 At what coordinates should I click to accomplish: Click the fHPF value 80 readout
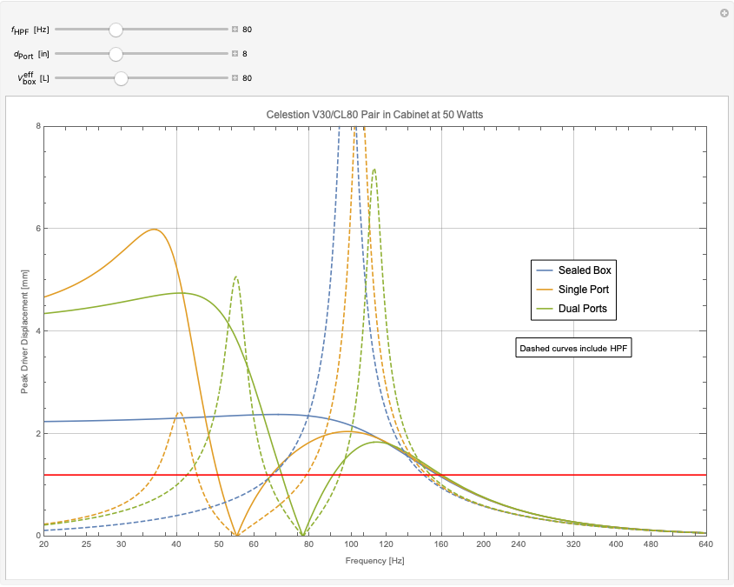click(x=248, y=30)
